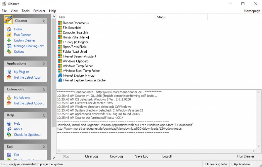This screenshot has width=262, height=167.
Task: Click the Check for Updates... link text
Action: (28, 135)
